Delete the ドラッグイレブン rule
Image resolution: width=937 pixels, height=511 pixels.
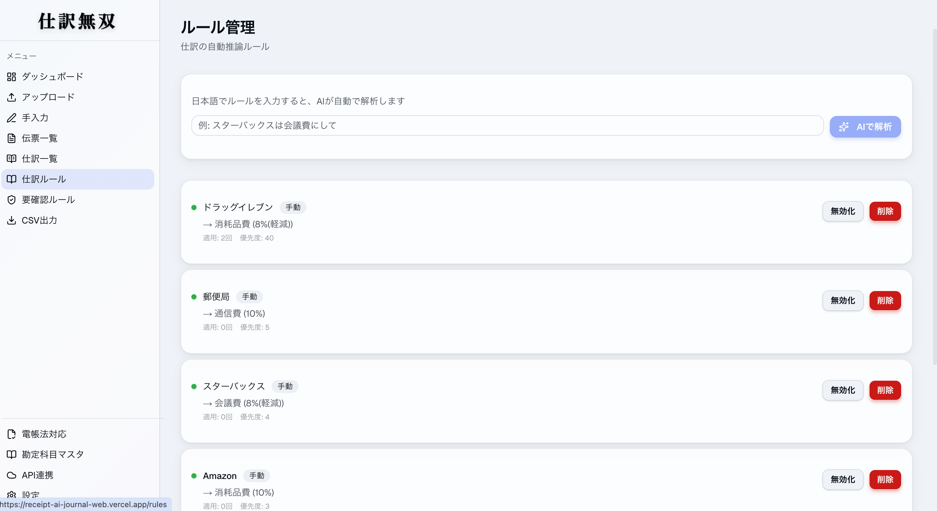point(885,211)
